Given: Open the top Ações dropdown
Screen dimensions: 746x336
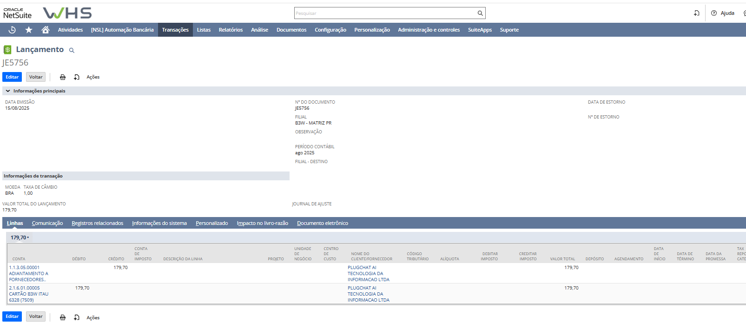Looking at the screenshot, I should (x=93, y=77).
